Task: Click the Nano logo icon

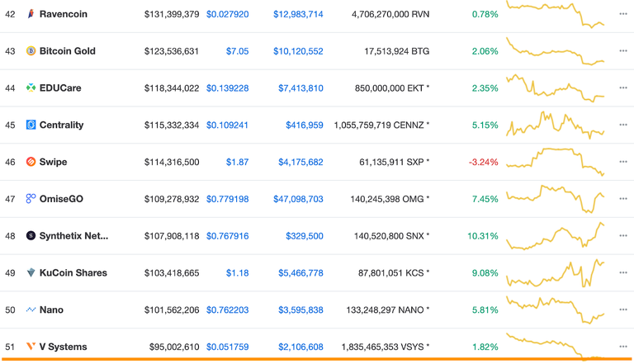Action: click(31, 310)
